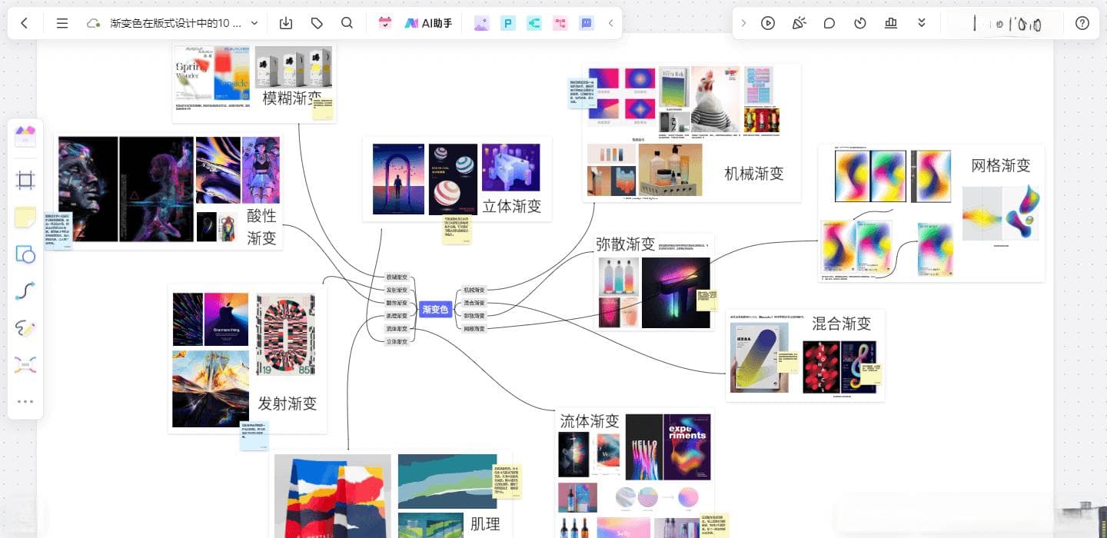Click the 发射渐变 card heading
Image resolution: width=1107 pixels, height=538 pixels.
[x=288, y=403]
